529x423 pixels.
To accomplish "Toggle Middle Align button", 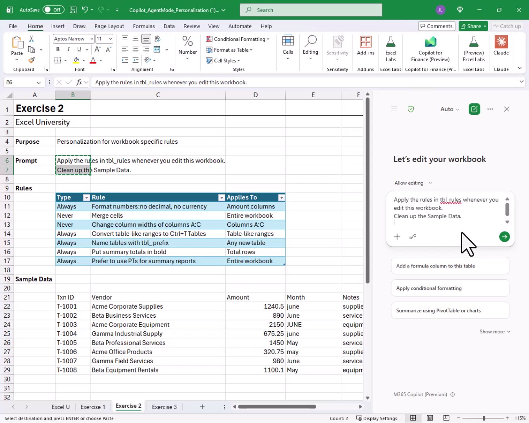I will (x=135, y=39).
